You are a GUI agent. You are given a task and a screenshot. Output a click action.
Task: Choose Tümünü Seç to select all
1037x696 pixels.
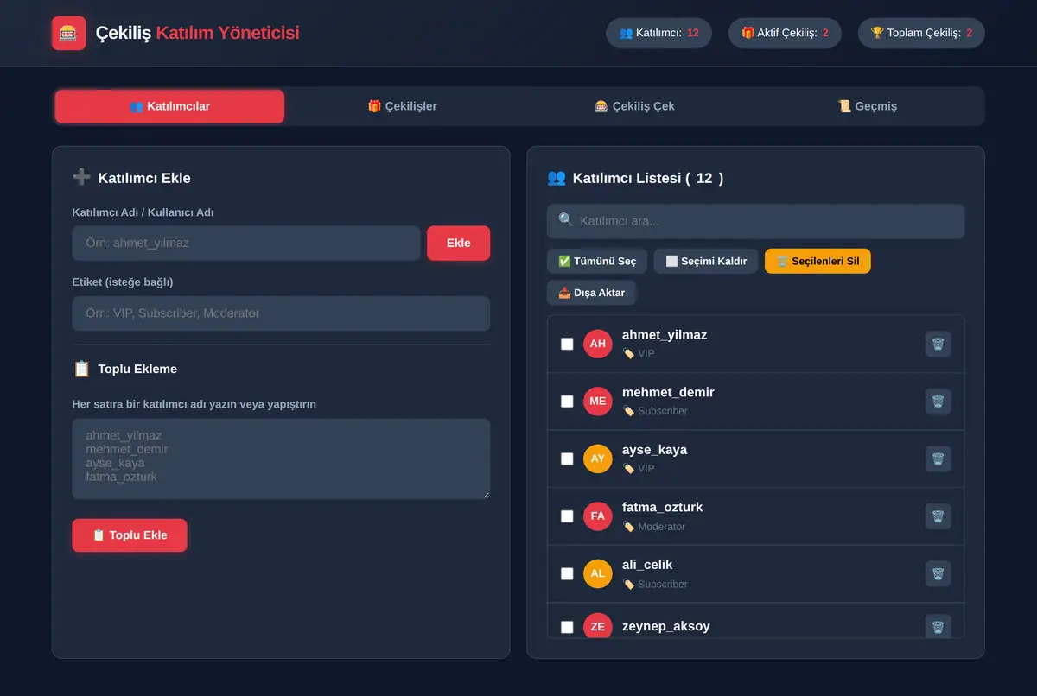pos(597,262)
